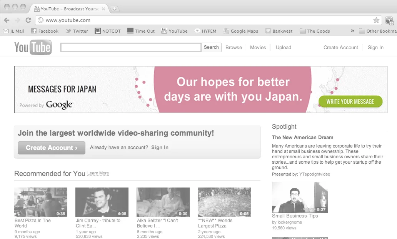Expand The Goods bookmark folder
Image resolution: width=397 pixels, height=239 pixels.
point(315,31)
